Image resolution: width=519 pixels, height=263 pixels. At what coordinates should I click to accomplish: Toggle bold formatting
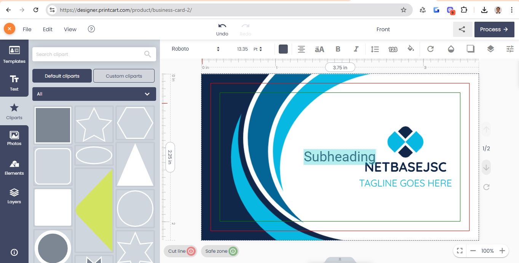click(338, 49)
